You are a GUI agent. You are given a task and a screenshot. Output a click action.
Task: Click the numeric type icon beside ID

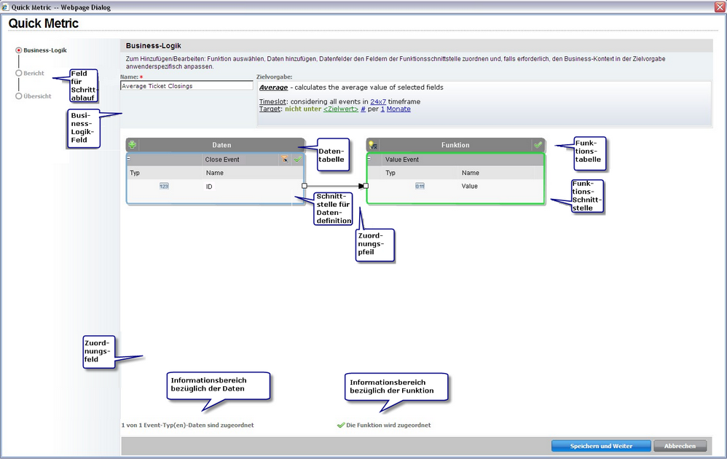164,187
